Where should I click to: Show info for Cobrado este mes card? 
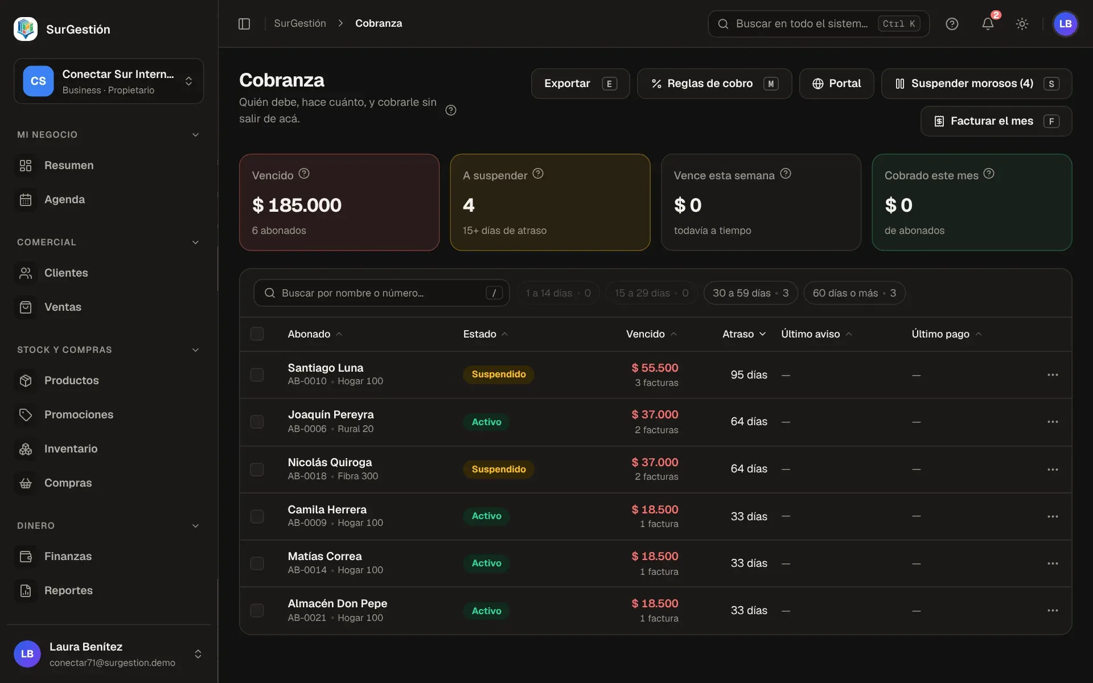pos(989,174)
